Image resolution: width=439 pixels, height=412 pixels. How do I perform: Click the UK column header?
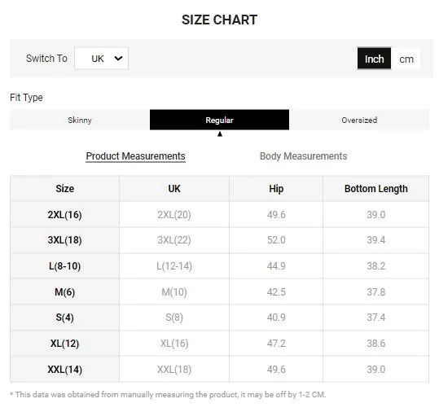[x=174, y=189]
